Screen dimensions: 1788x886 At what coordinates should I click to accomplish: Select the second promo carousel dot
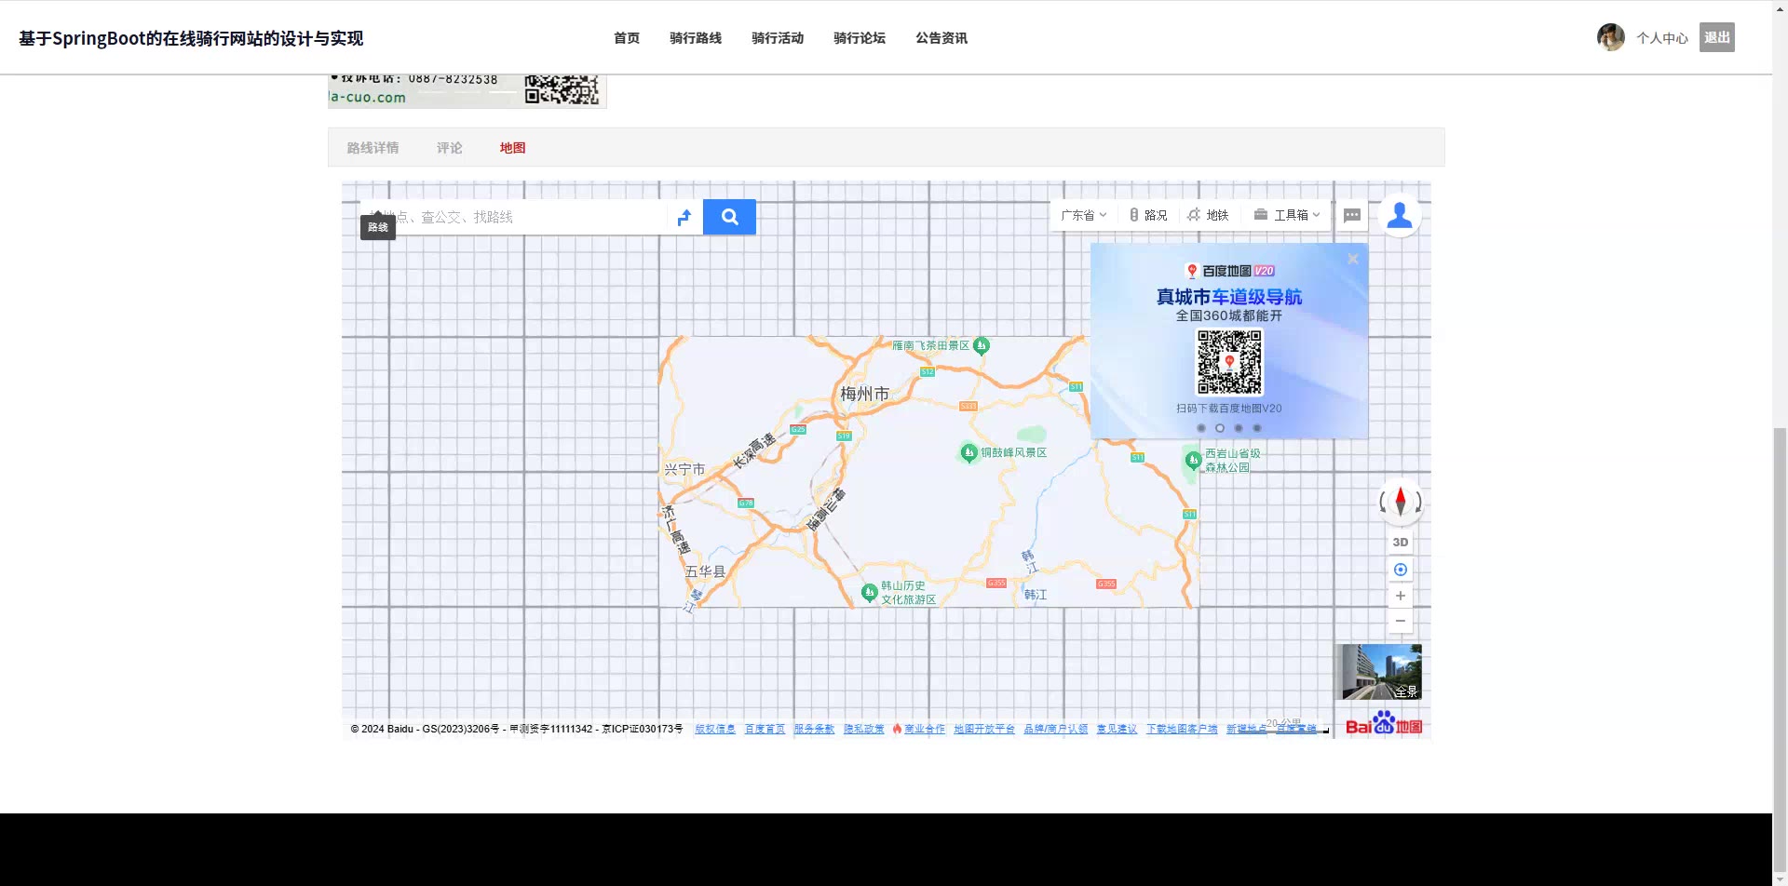tap(1219, 428)
